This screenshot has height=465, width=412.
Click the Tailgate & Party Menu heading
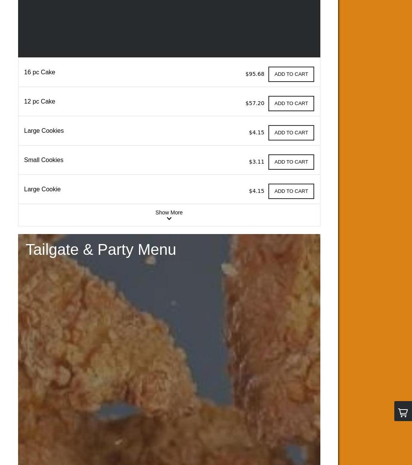tap(100, 249)
